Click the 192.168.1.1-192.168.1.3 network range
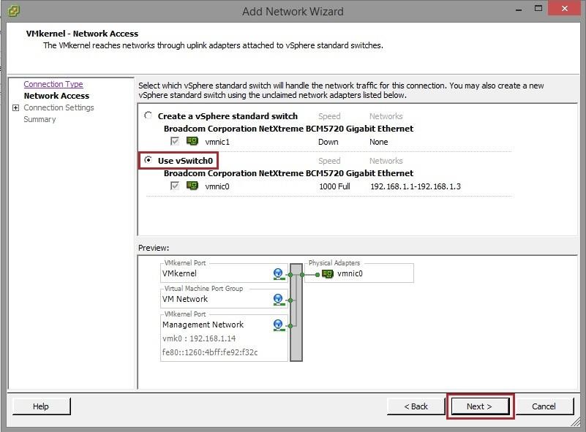The image size is (586, 432). [416, 186]
